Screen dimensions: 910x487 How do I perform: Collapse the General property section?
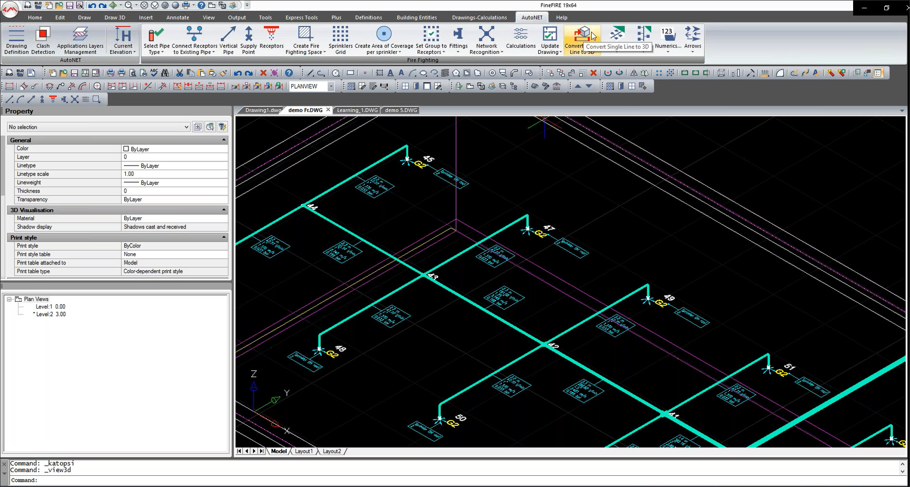pyautogui.click(x=224, y=140)
